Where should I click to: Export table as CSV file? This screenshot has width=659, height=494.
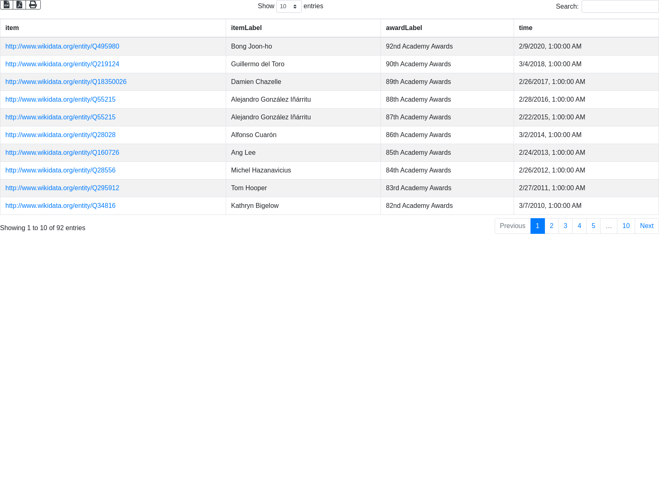(x=7, y=5)
